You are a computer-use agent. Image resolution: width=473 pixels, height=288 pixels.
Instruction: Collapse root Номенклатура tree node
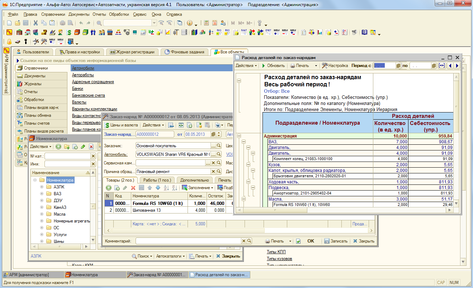(x=35, y=180)
